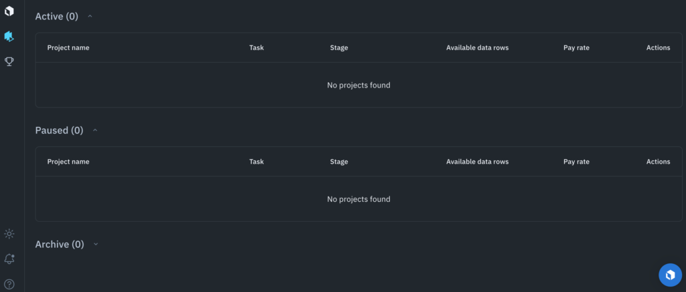Click the Archive (0) heading
686x292 pixels.
coord(60,245)
